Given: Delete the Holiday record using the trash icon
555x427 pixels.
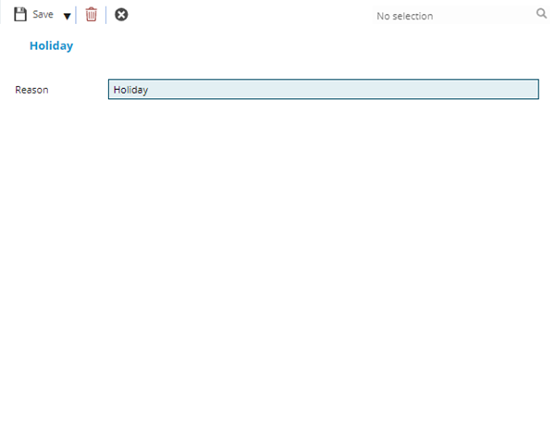Looking at the screenshot, I should [91, 15].
